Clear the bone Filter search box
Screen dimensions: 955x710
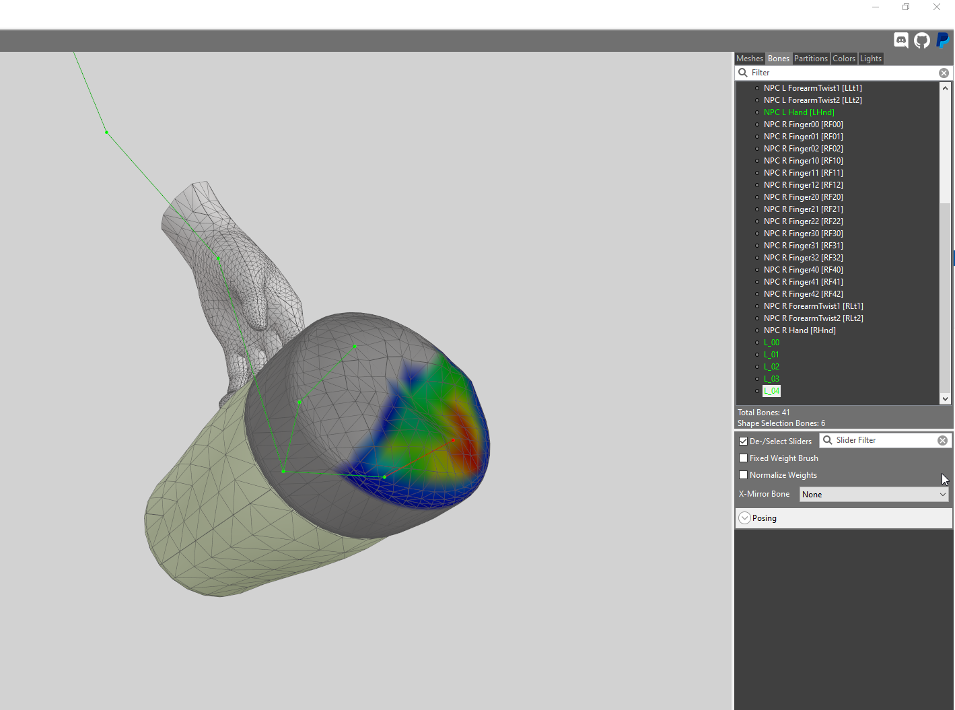pyautogui.click(x=944, y=73)
